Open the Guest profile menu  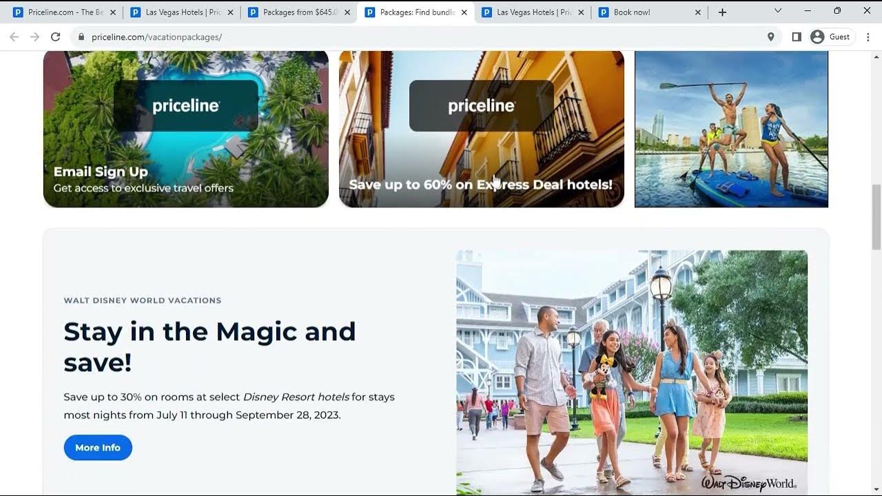[831, 37]
